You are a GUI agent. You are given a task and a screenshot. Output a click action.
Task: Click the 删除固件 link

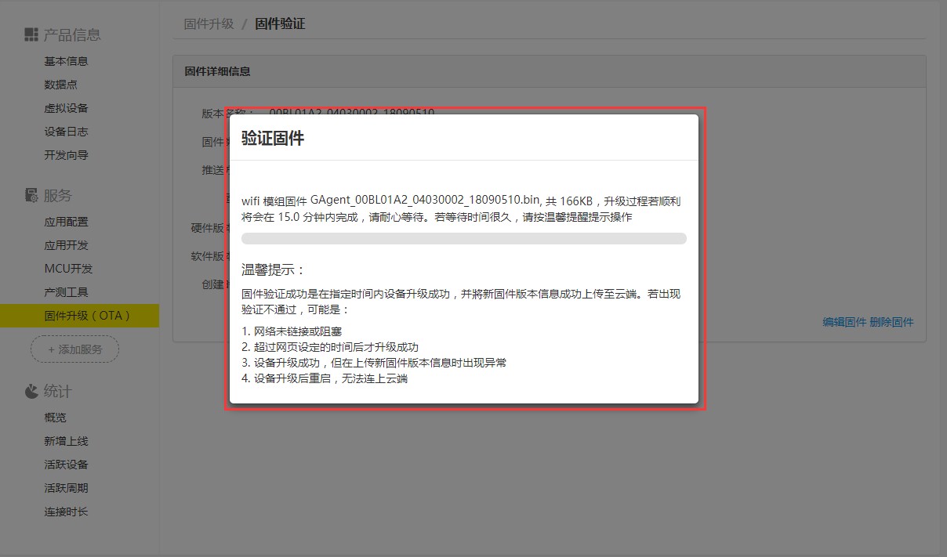(891, 322)
